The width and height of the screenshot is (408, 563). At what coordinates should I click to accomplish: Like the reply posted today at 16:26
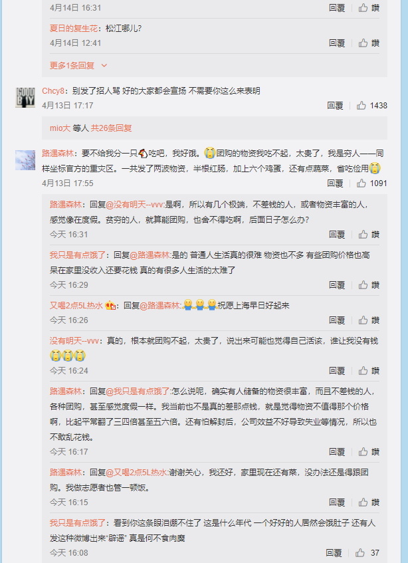click(x=369, y=320)
